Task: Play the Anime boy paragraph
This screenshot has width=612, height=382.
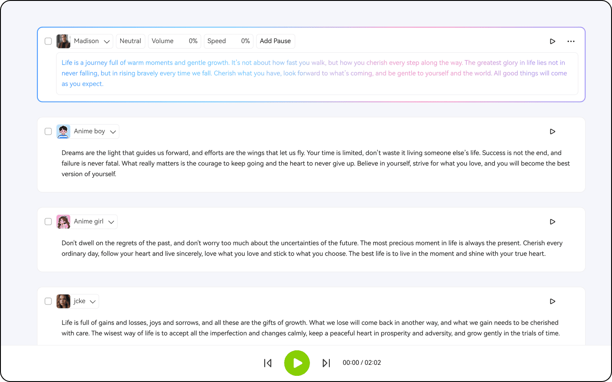Action: click(553, 131)
